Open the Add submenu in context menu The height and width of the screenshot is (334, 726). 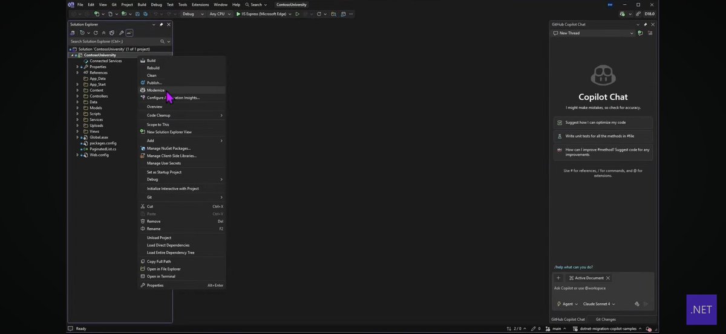pyautogui.click(x=181, y=141)
